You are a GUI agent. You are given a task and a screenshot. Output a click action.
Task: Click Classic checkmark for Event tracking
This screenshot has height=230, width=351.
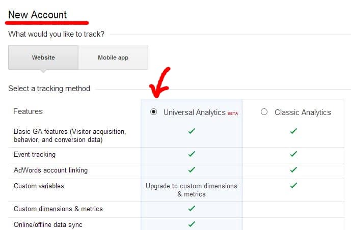(293, 154)
